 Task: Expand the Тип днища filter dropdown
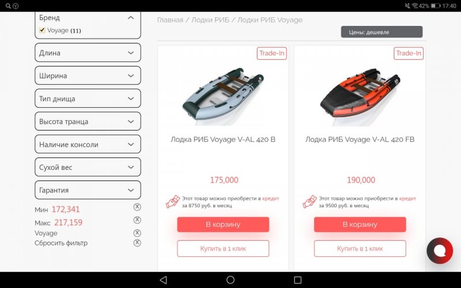[88, 98]
